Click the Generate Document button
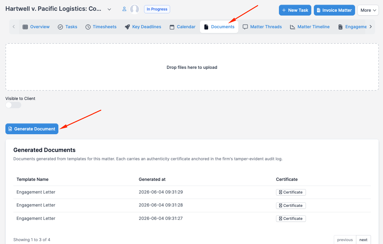 coord(32,129)
